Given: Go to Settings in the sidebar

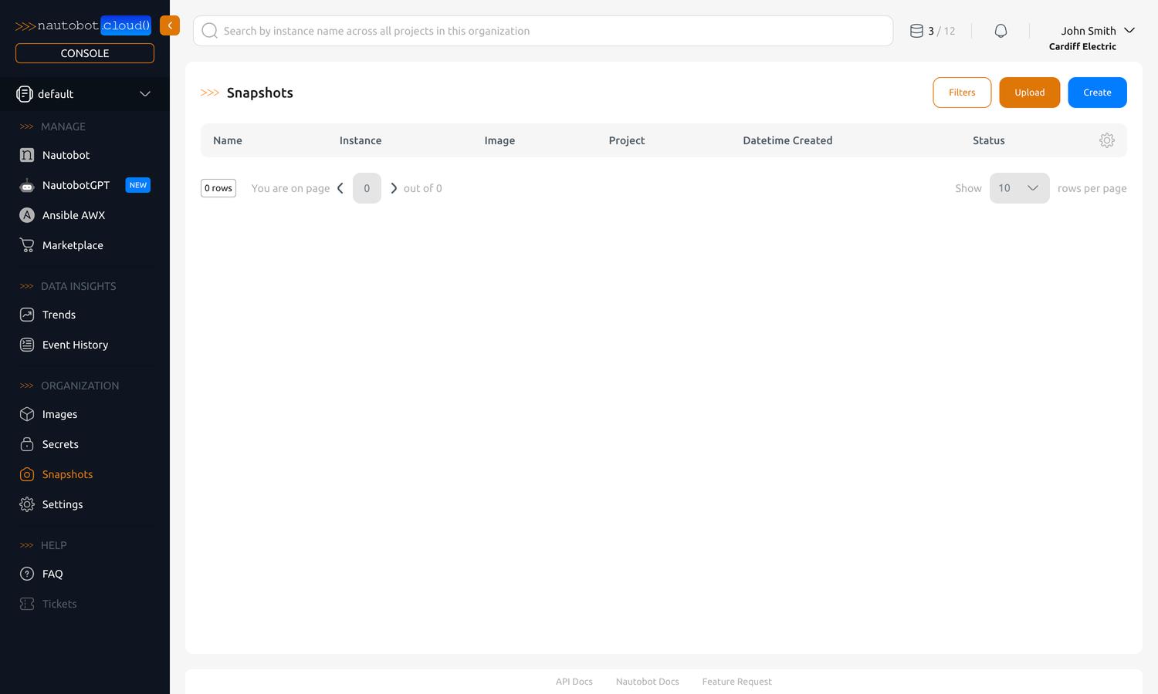Looking at the screenshot, I should click(x=62, y=504).
